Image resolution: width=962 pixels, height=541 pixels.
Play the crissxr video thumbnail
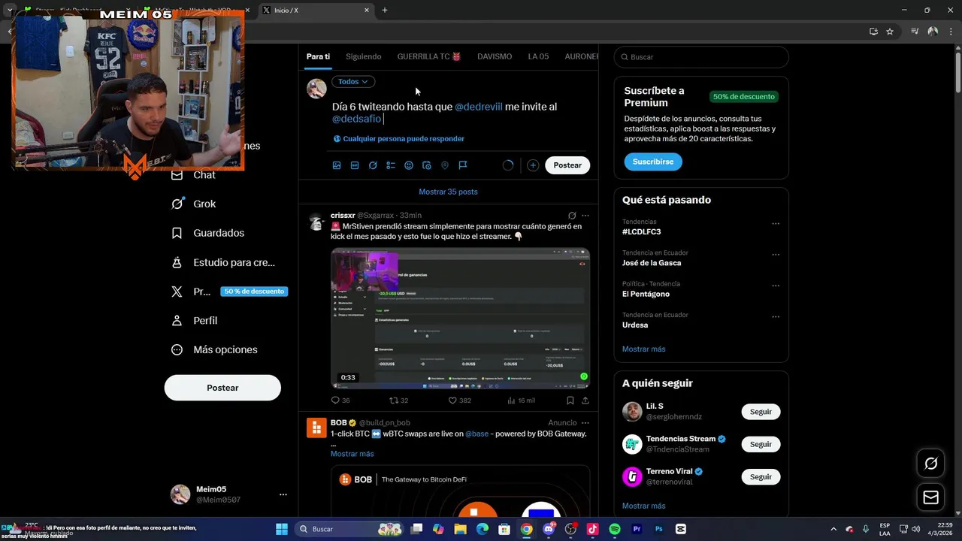(x=460, y=318)
